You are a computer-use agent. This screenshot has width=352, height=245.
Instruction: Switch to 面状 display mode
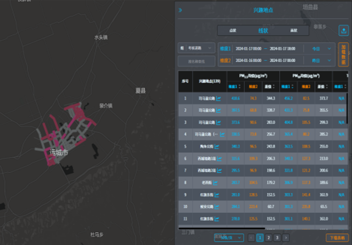(294, 31)
